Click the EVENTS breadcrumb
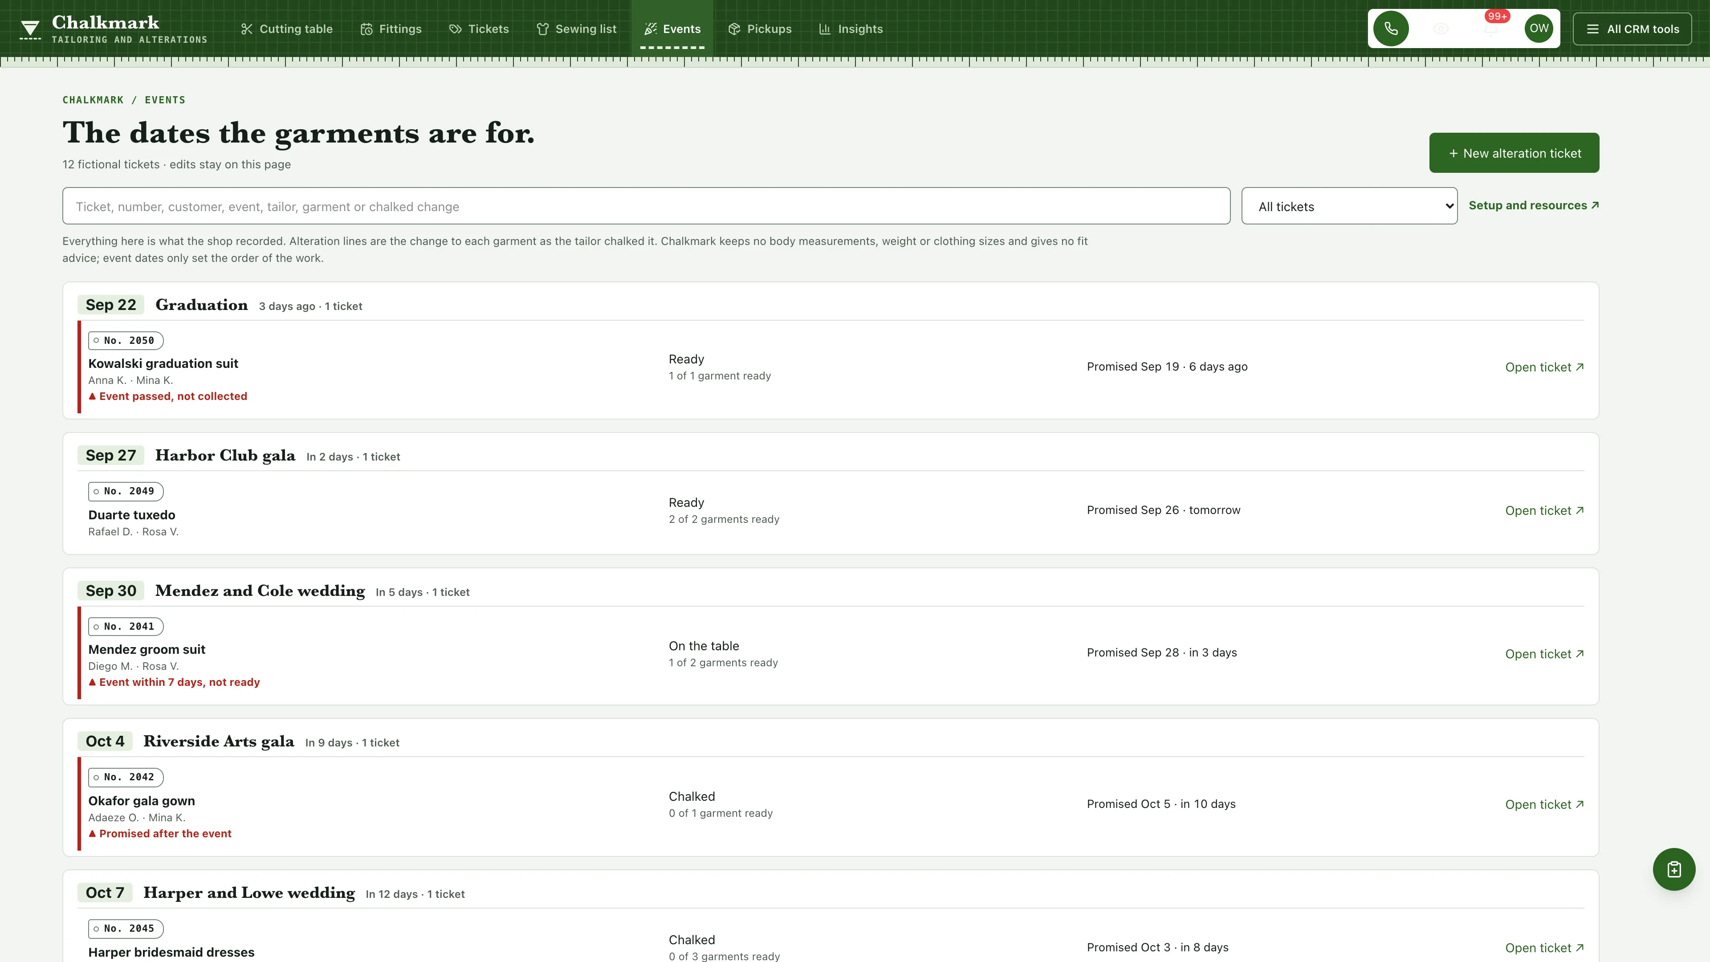1710x962 pixels. pyautogui.click(x=165, y=100)
